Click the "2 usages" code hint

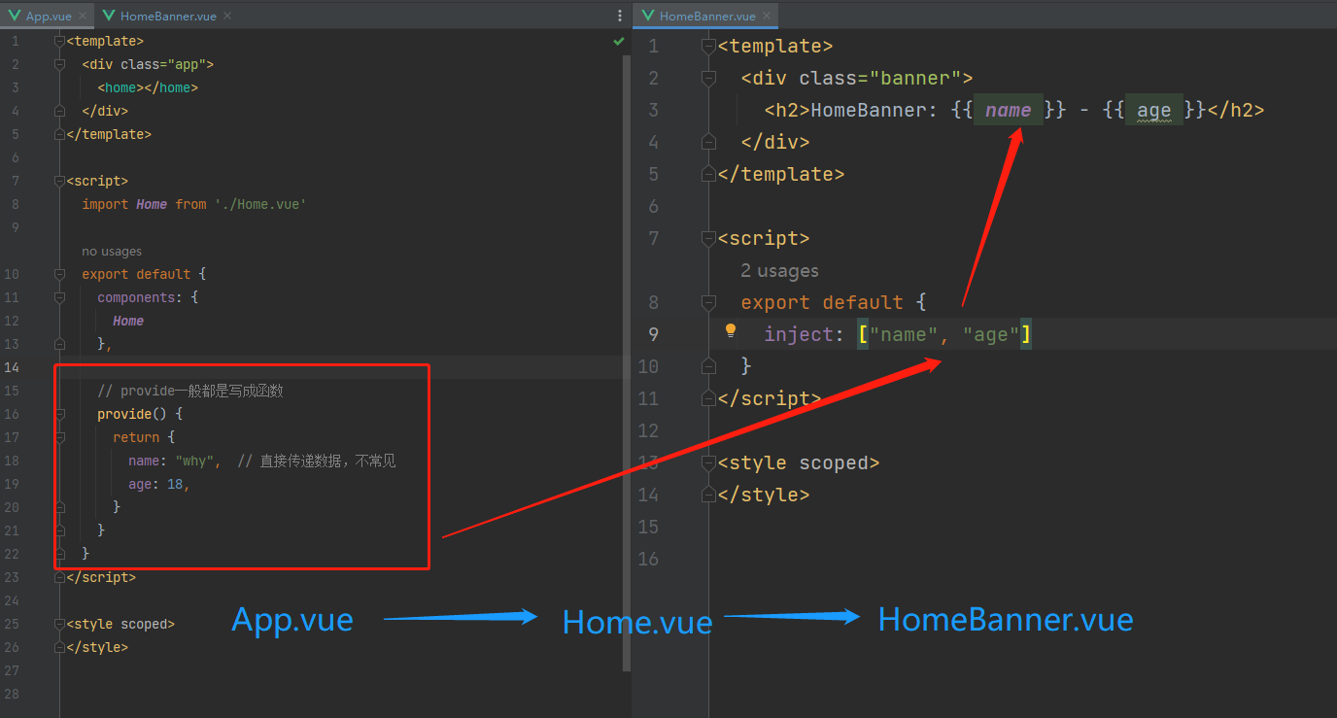(779, 271)
